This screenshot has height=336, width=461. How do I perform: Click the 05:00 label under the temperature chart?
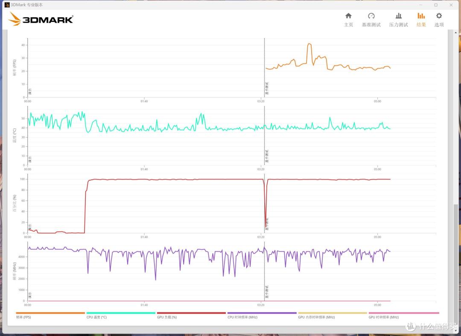[377, 169]
